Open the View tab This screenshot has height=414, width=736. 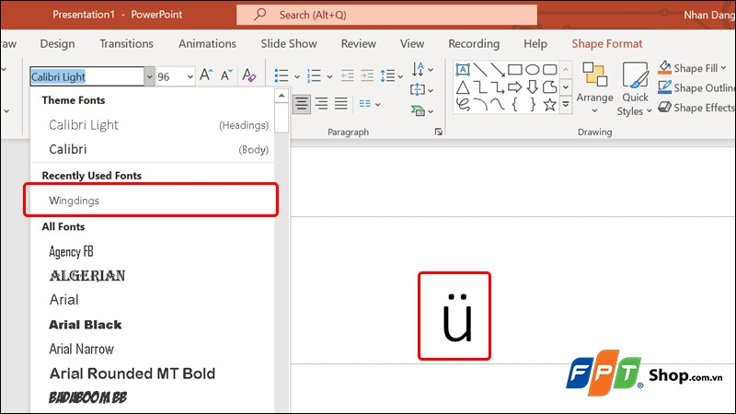412,43
